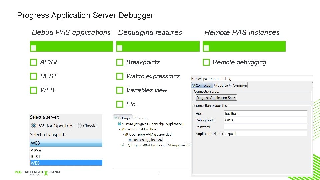Select the custom.p at localhost entry
320x180 pixels.
tap(141, 129)
